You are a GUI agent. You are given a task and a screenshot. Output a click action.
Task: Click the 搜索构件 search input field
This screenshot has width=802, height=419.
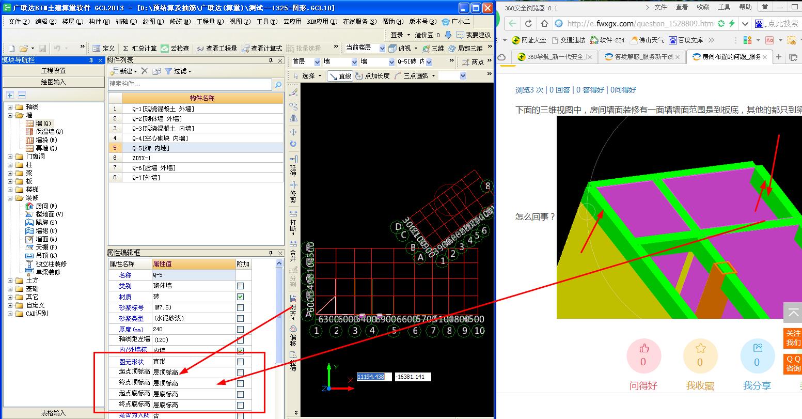coord(190,84)
